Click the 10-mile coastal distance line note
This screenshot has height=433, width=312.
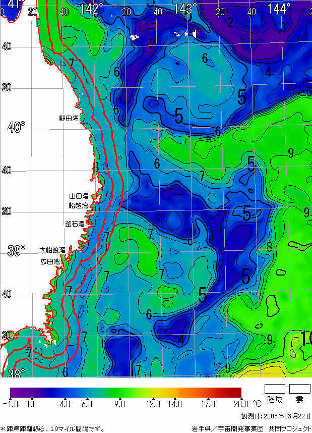coord(53,429)
